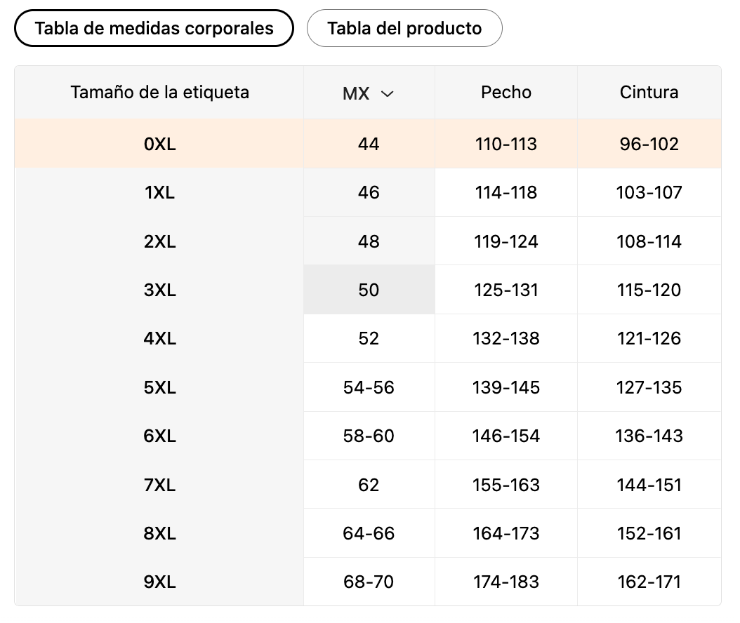Select the 8XL row label
The width and height of the screenshot is (740, 623).
point(159,533)
